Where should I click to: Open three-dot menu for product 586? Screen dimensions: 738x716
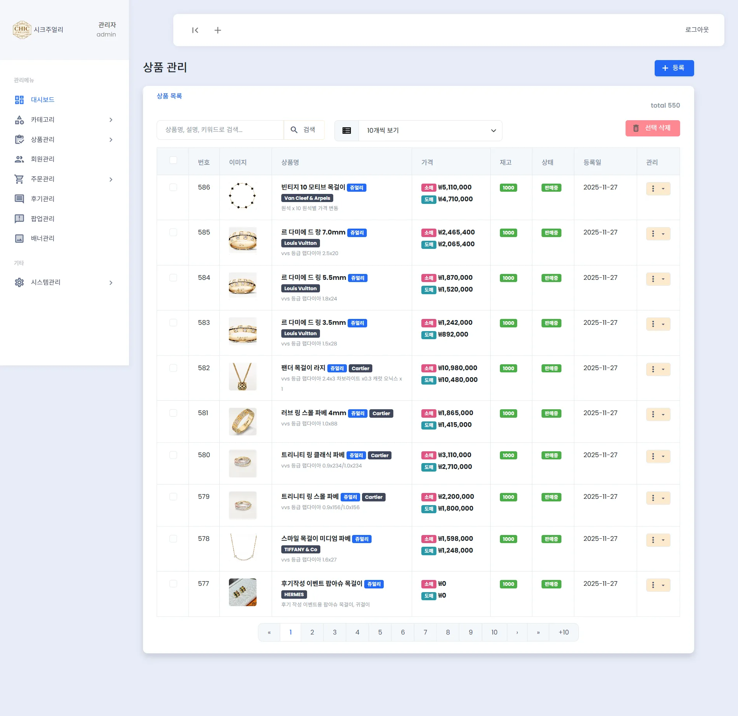[x=658, y=189]
